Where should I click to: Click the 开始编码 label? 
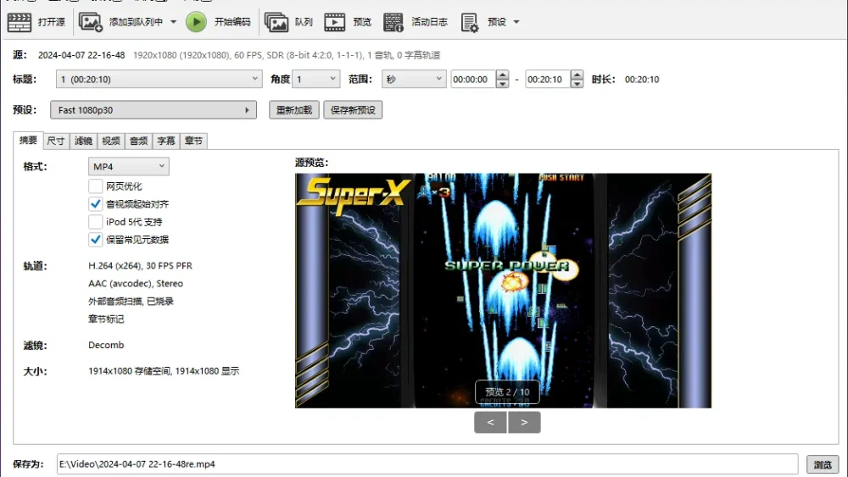[232, 22]
